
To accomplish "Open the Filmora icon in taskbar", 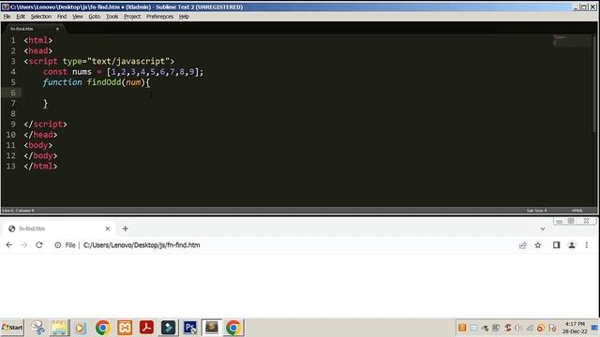I will 168,328.
